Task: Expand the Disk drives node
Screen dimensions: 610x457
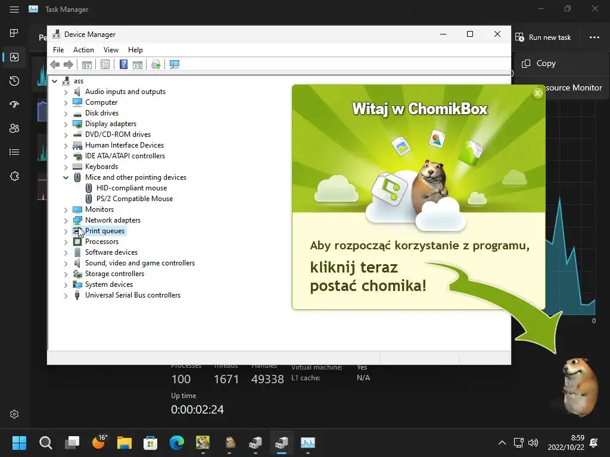Action: coord(66,113)
